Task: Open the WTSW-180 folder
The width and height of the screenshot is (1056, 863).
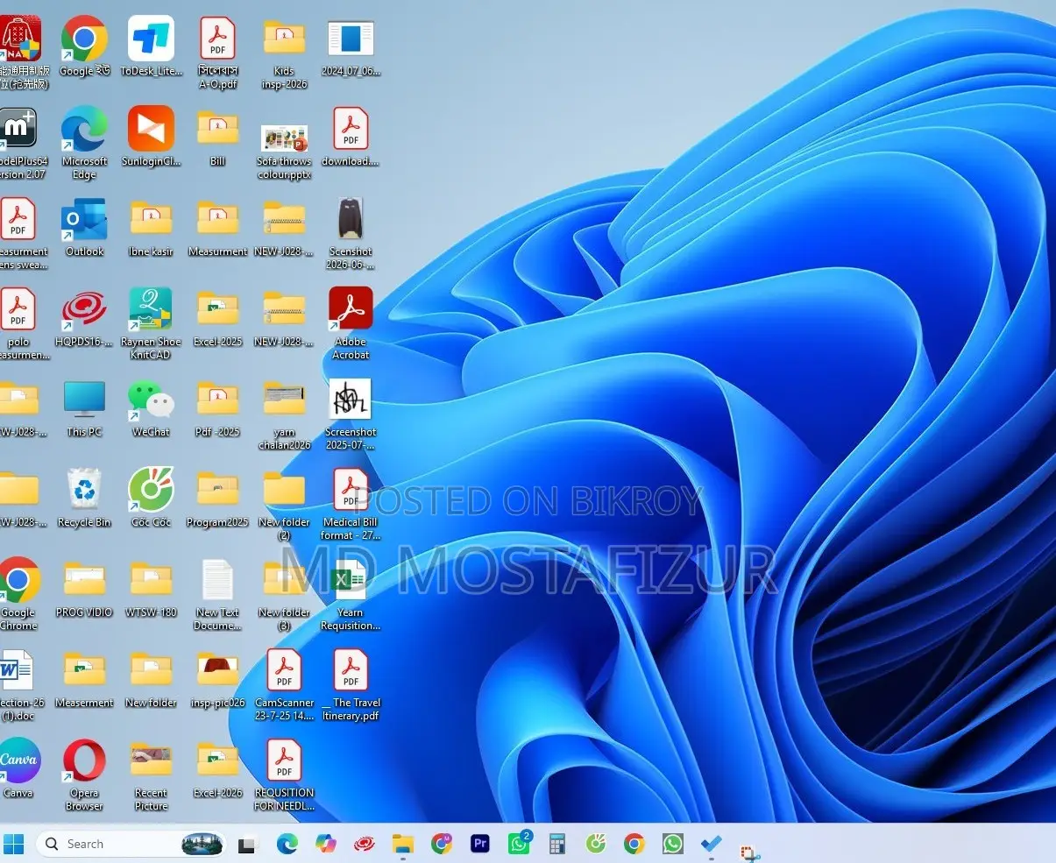Action: [x=151, y=588]
